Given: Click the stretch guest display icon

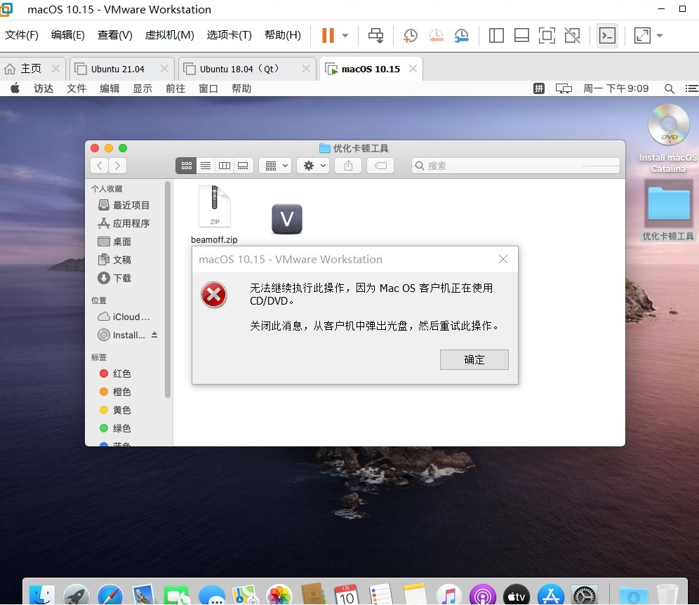Looking at the screenshot, I should pos(642,36).
